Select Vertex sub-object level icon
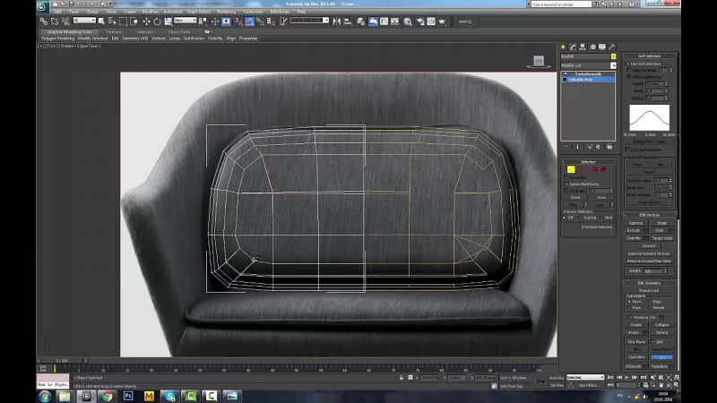This screenshot has width=717, height=403. [x=571, y=169]
